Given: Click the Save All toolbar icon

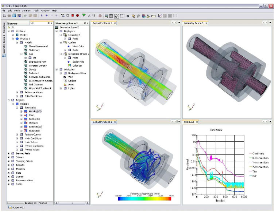Looking at the screenshot, I should 19,16.
